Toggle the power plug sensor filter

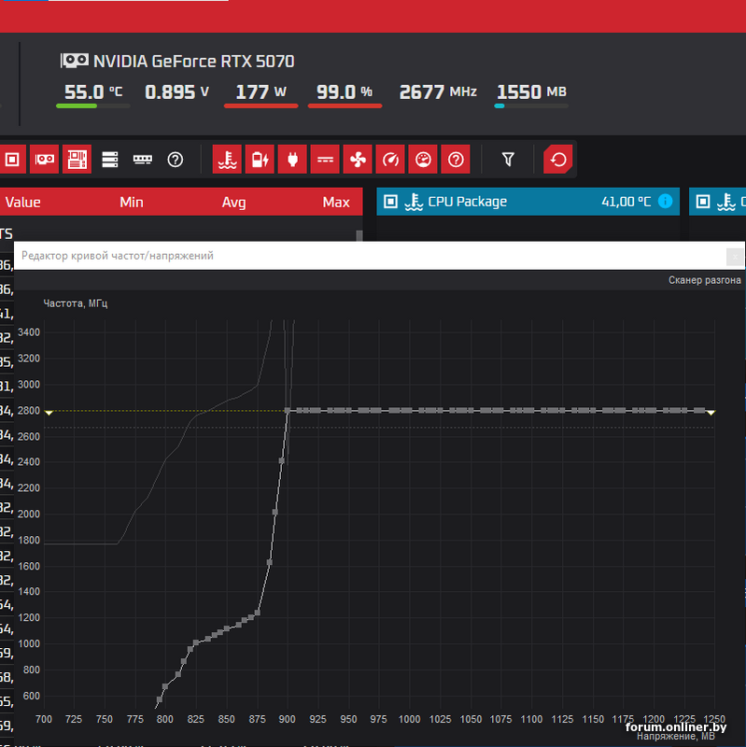click(x=291, y=160)
